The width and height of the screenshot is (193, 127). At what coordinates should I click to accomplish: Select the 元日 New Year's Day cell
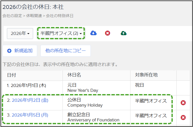click(x=83, y=87)
